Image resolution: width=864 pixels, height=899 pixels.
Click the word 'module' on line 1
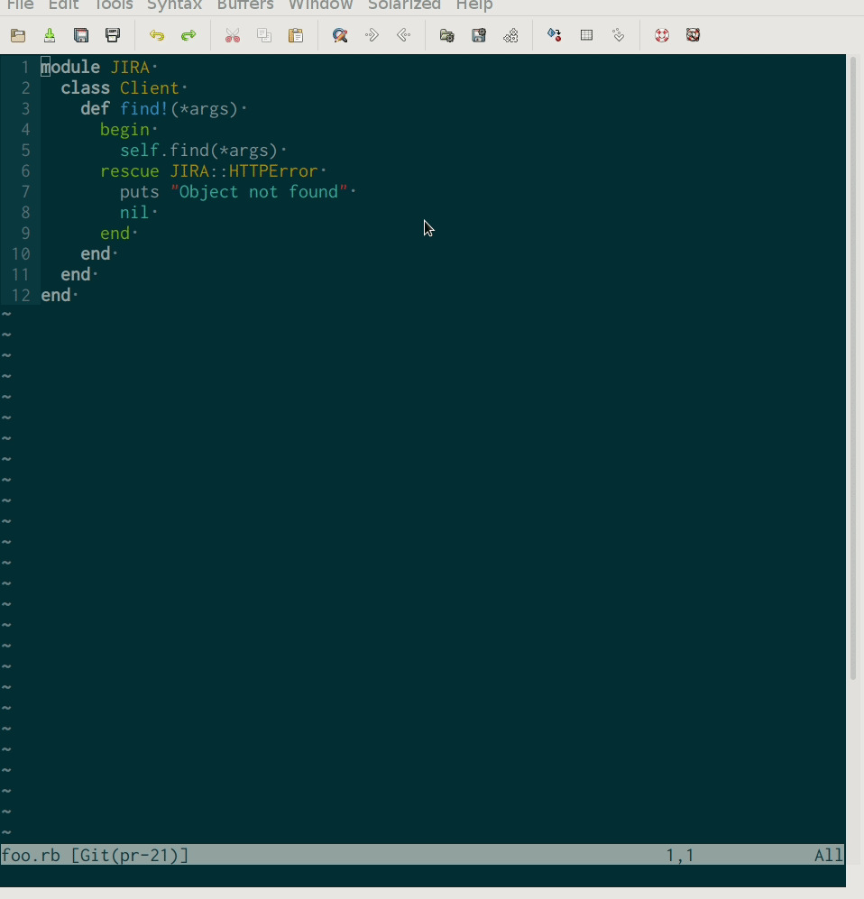click(x=70, y=67)
